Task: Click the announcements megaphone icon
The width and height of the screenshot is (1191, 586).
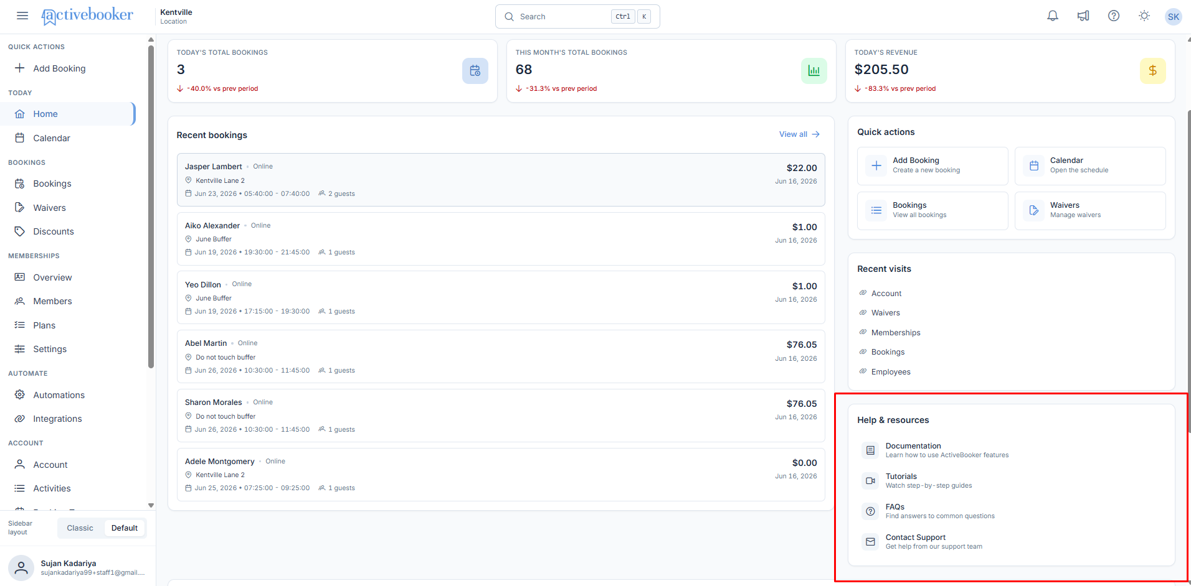Action: (1083, 16)
